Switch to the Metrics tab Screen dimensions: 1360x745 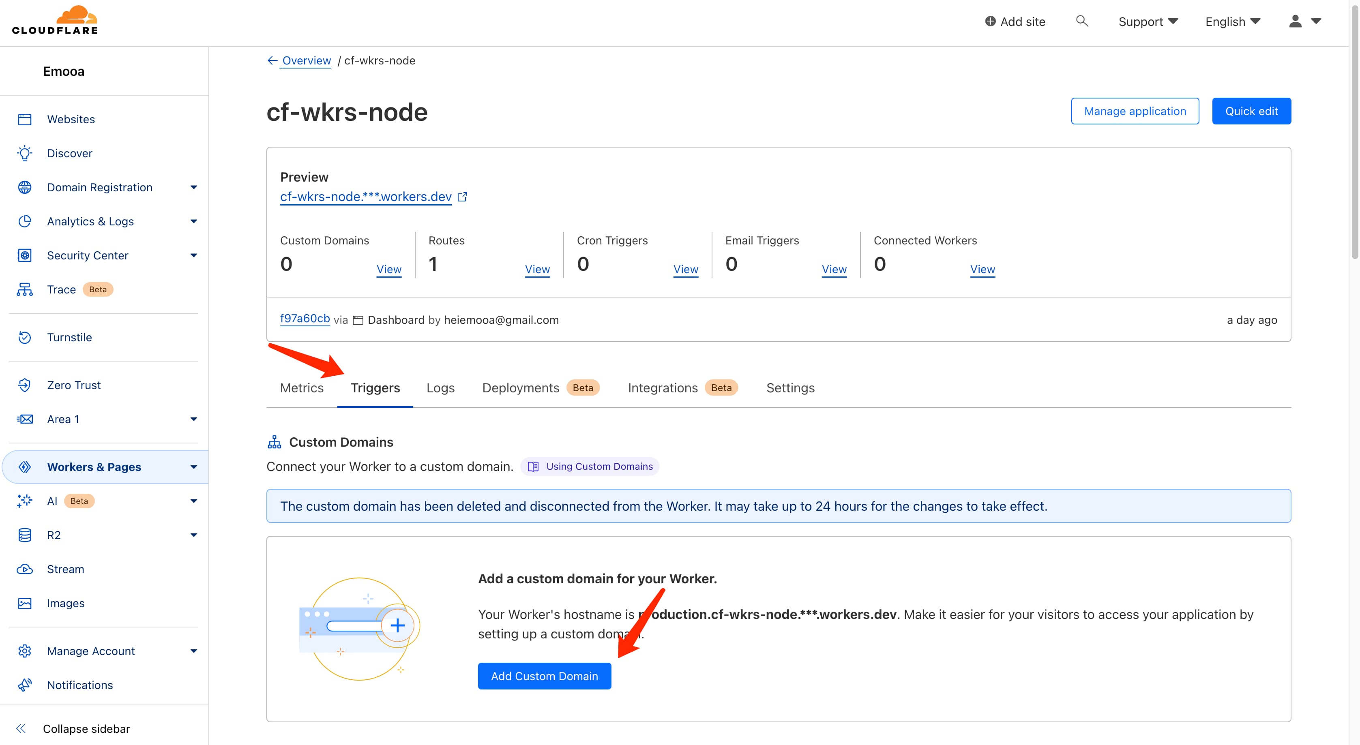pos(301,388)
